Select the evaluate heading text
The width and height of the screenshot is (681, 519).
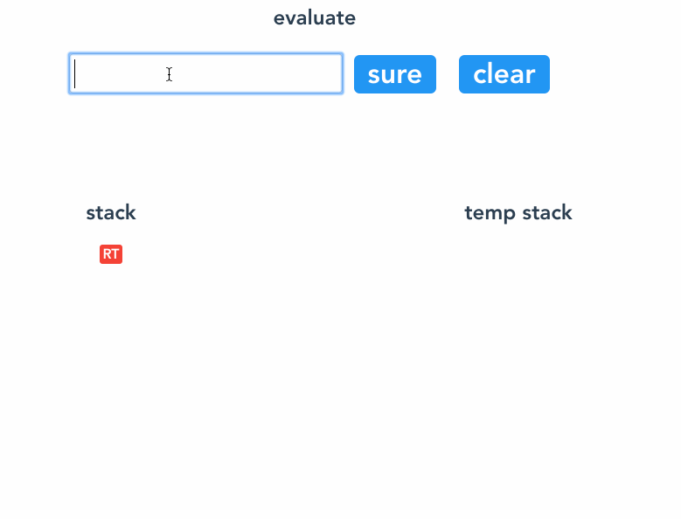tap(315, 18)
